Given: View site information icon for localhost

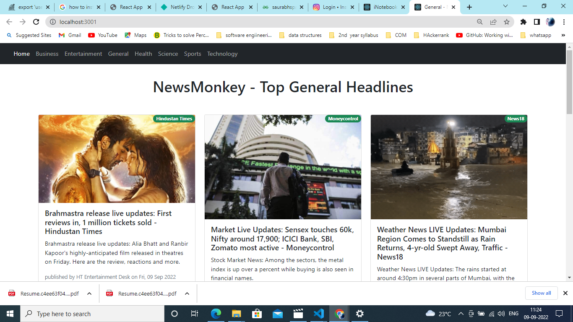Looking at the screenshot, I should (52, 22).
